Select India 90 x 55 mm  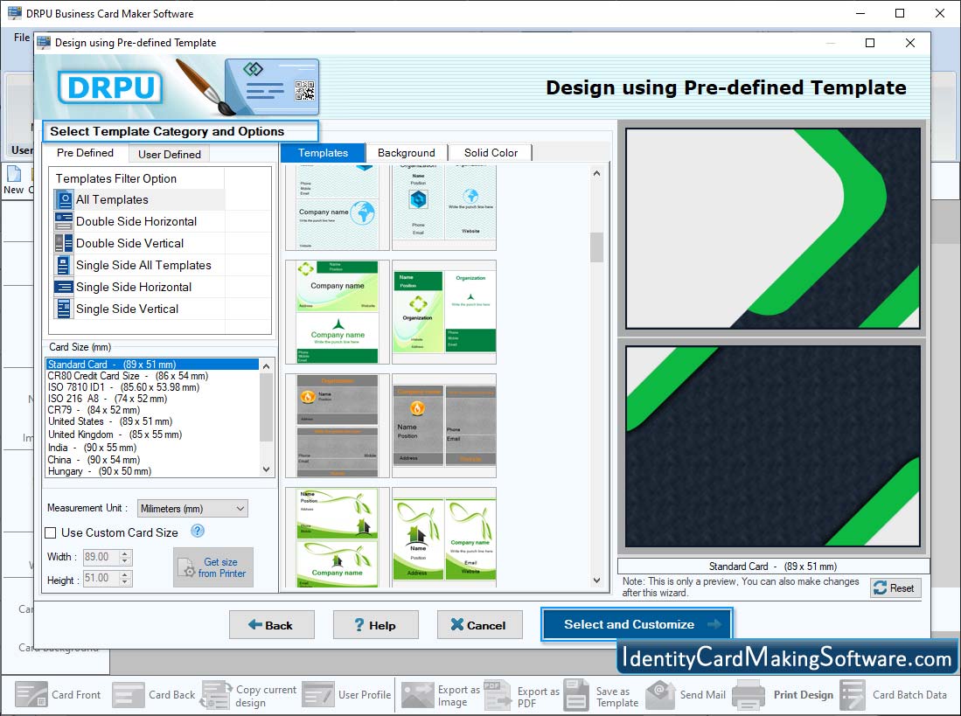pyautogui.click(x=153, y=448)
